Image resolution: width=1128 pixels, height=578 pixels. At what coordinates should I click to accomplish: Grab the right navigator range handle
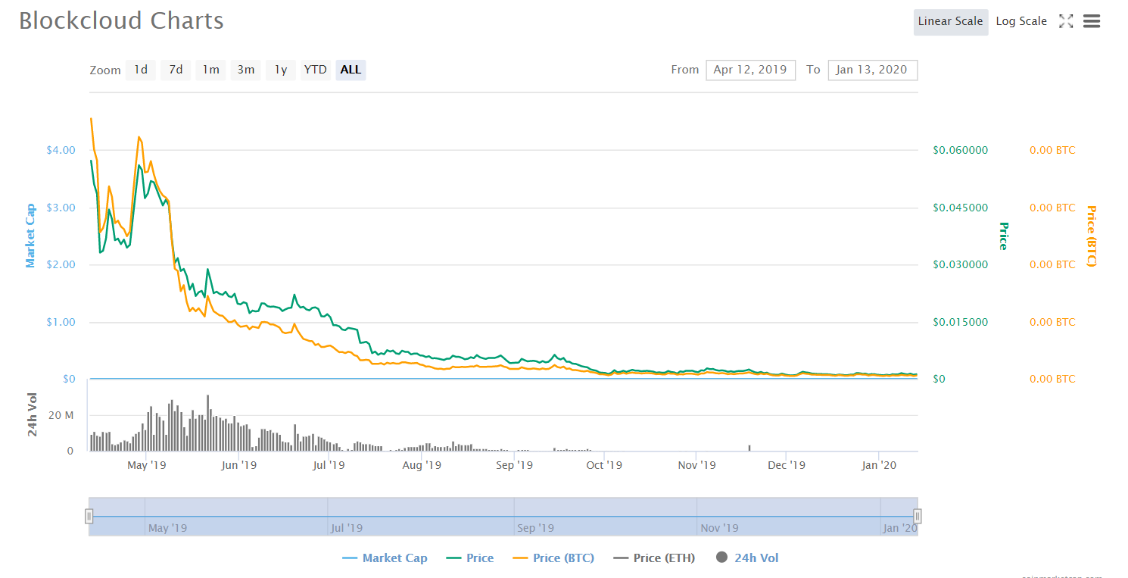coord(918,517)
